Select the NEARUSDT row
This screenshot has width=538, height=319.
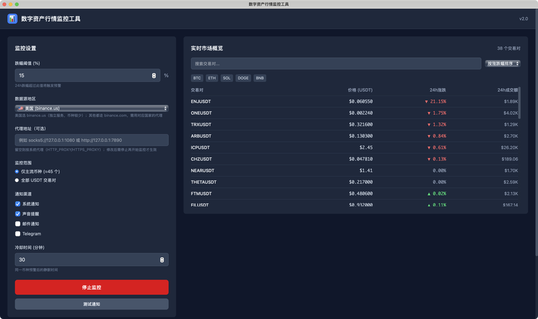click(354, 171)
